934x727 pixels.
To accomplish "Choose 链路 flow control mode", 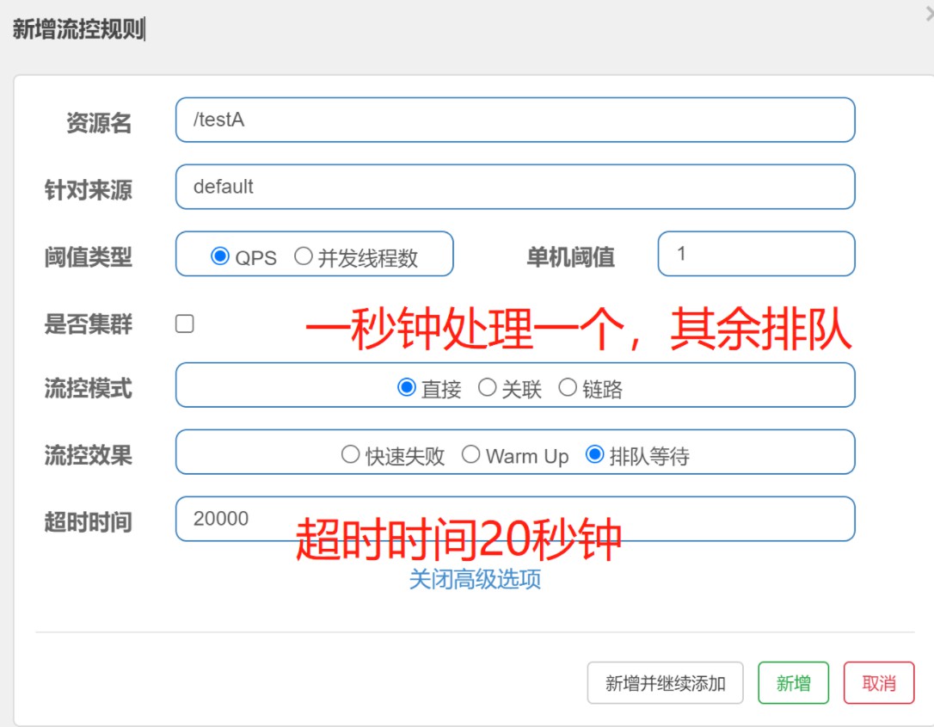I will pyautogui.click(x=568, y=387).
